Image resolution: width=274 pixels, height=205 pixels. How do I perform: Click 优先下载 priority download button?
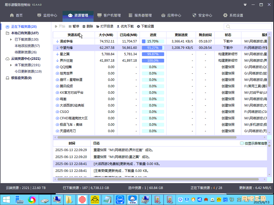coord(125,26)
